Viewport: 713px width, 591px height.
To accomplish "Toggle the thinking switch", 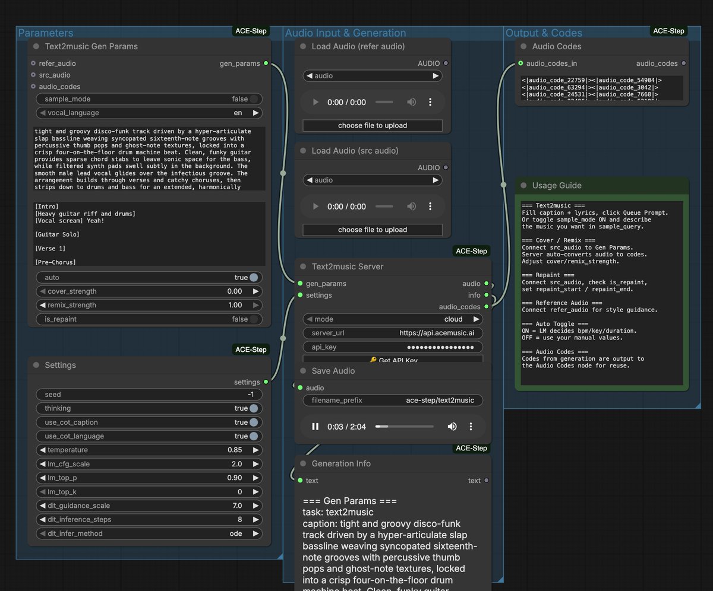I will [254, 408].
